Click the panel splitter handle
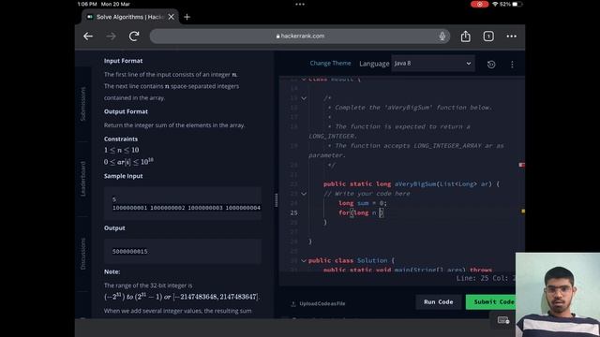Viewport: 600px width, 337px height. [276, 199]
